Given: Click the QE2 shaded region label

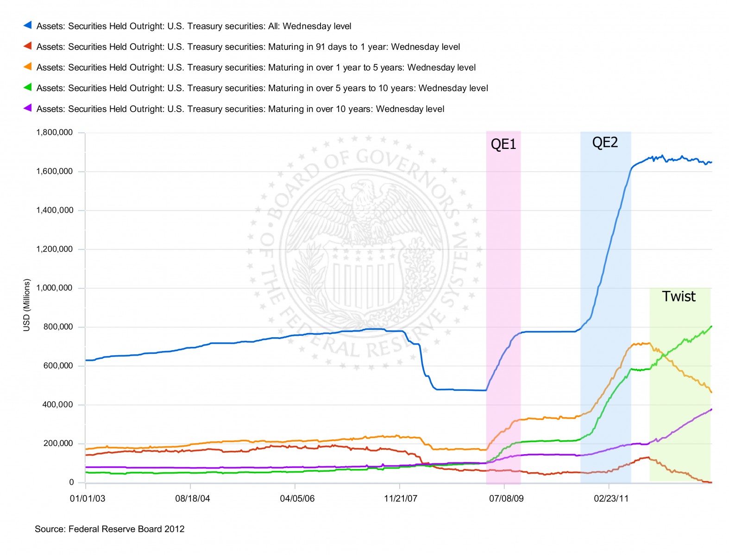Looking at the screenshot, I should click(605, 142).
